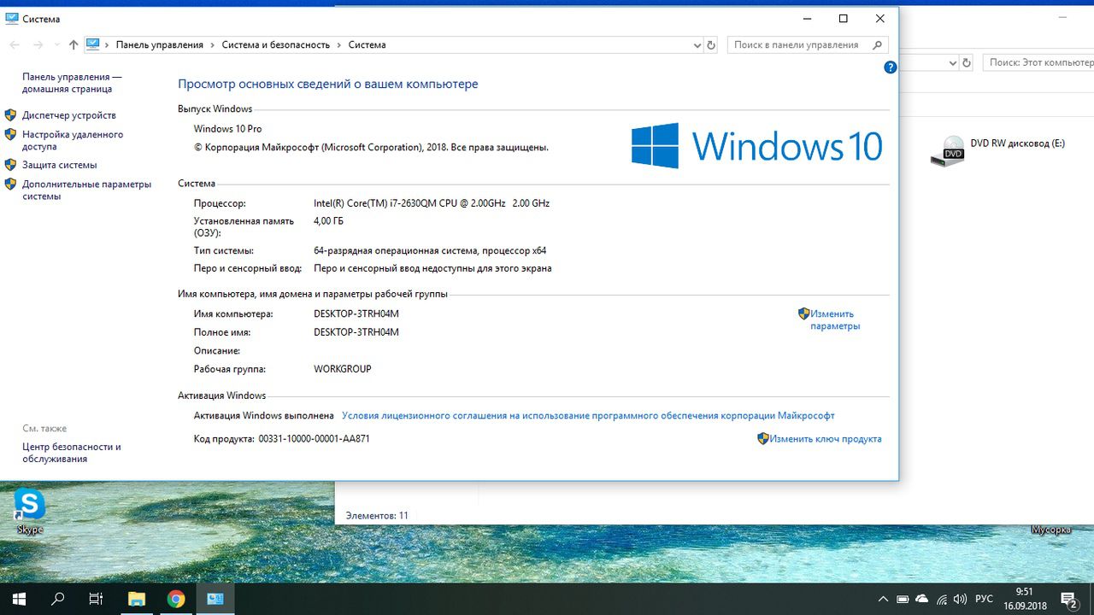Viewport: 1094px width, 615px height.
Task: Click the OneDrive cloud tray icon
Action: click(x=921, y=600)
